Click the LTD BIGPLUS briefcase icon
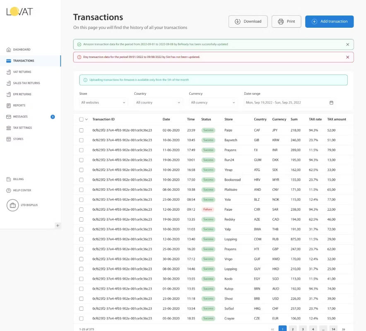Image resolution: width=366 pixels, height=331 pixels. (x=12, y=205)
